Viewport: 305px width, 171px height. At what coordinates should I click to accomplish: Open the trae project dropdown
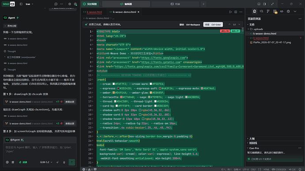(29, 4)
